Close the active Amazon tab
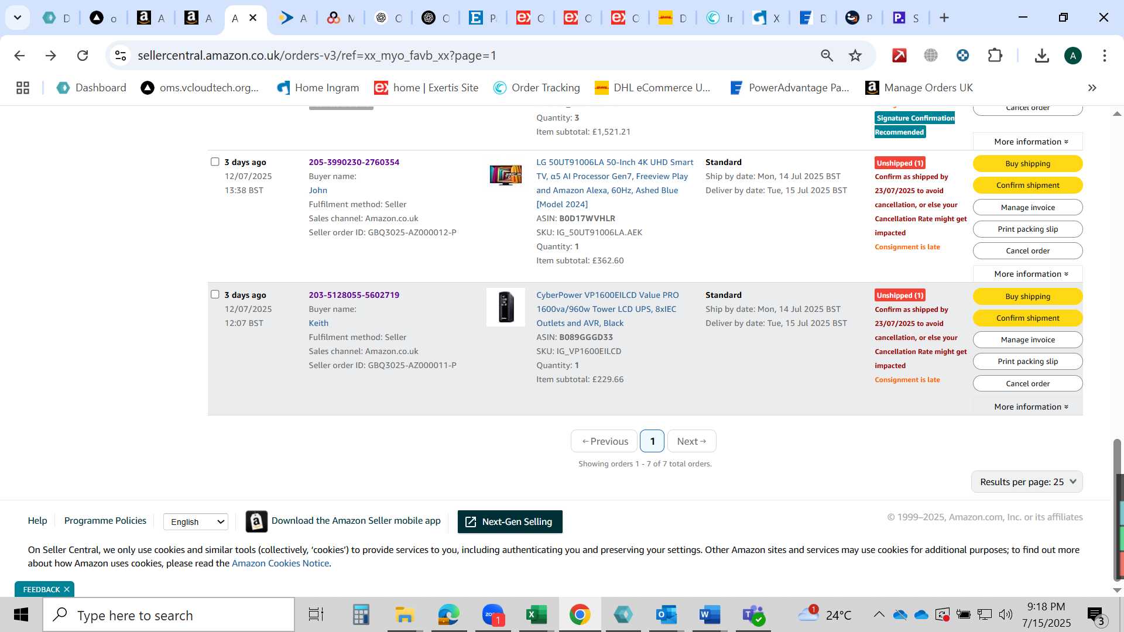This screenshot has width=1124, height=632. coord(253,18)
